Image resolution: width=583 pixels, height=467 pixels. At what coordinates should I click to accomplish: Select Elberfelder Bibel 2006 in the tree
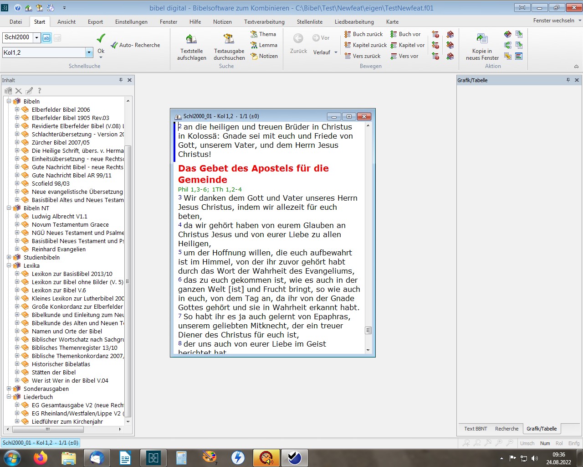[61, 109]
